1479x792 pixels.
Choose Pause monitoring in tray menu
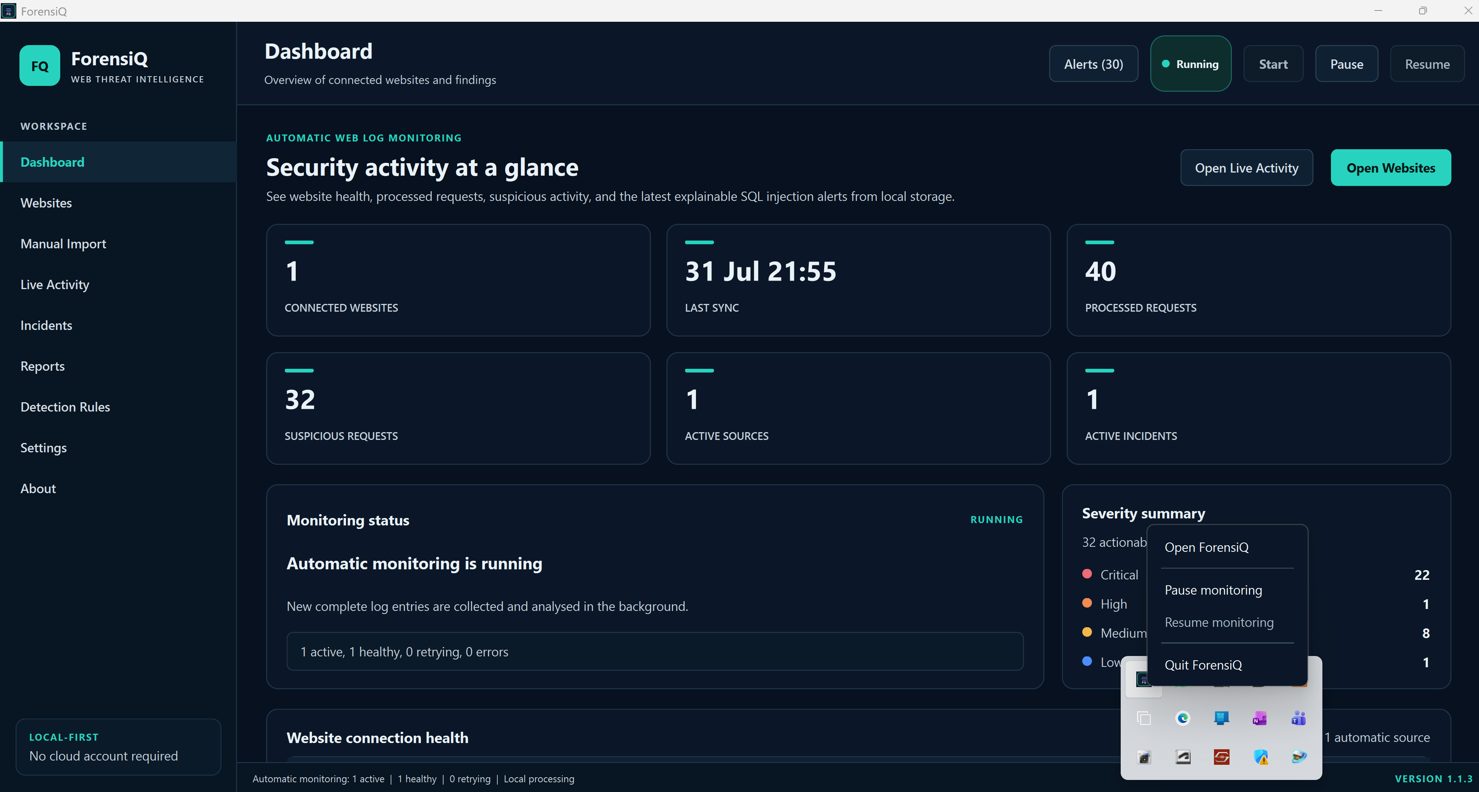tap(1227, 590)
